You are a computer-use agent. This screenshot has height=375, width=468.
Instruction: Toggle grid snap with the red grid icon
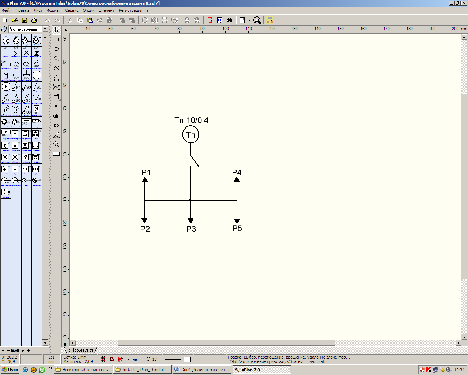103,359
